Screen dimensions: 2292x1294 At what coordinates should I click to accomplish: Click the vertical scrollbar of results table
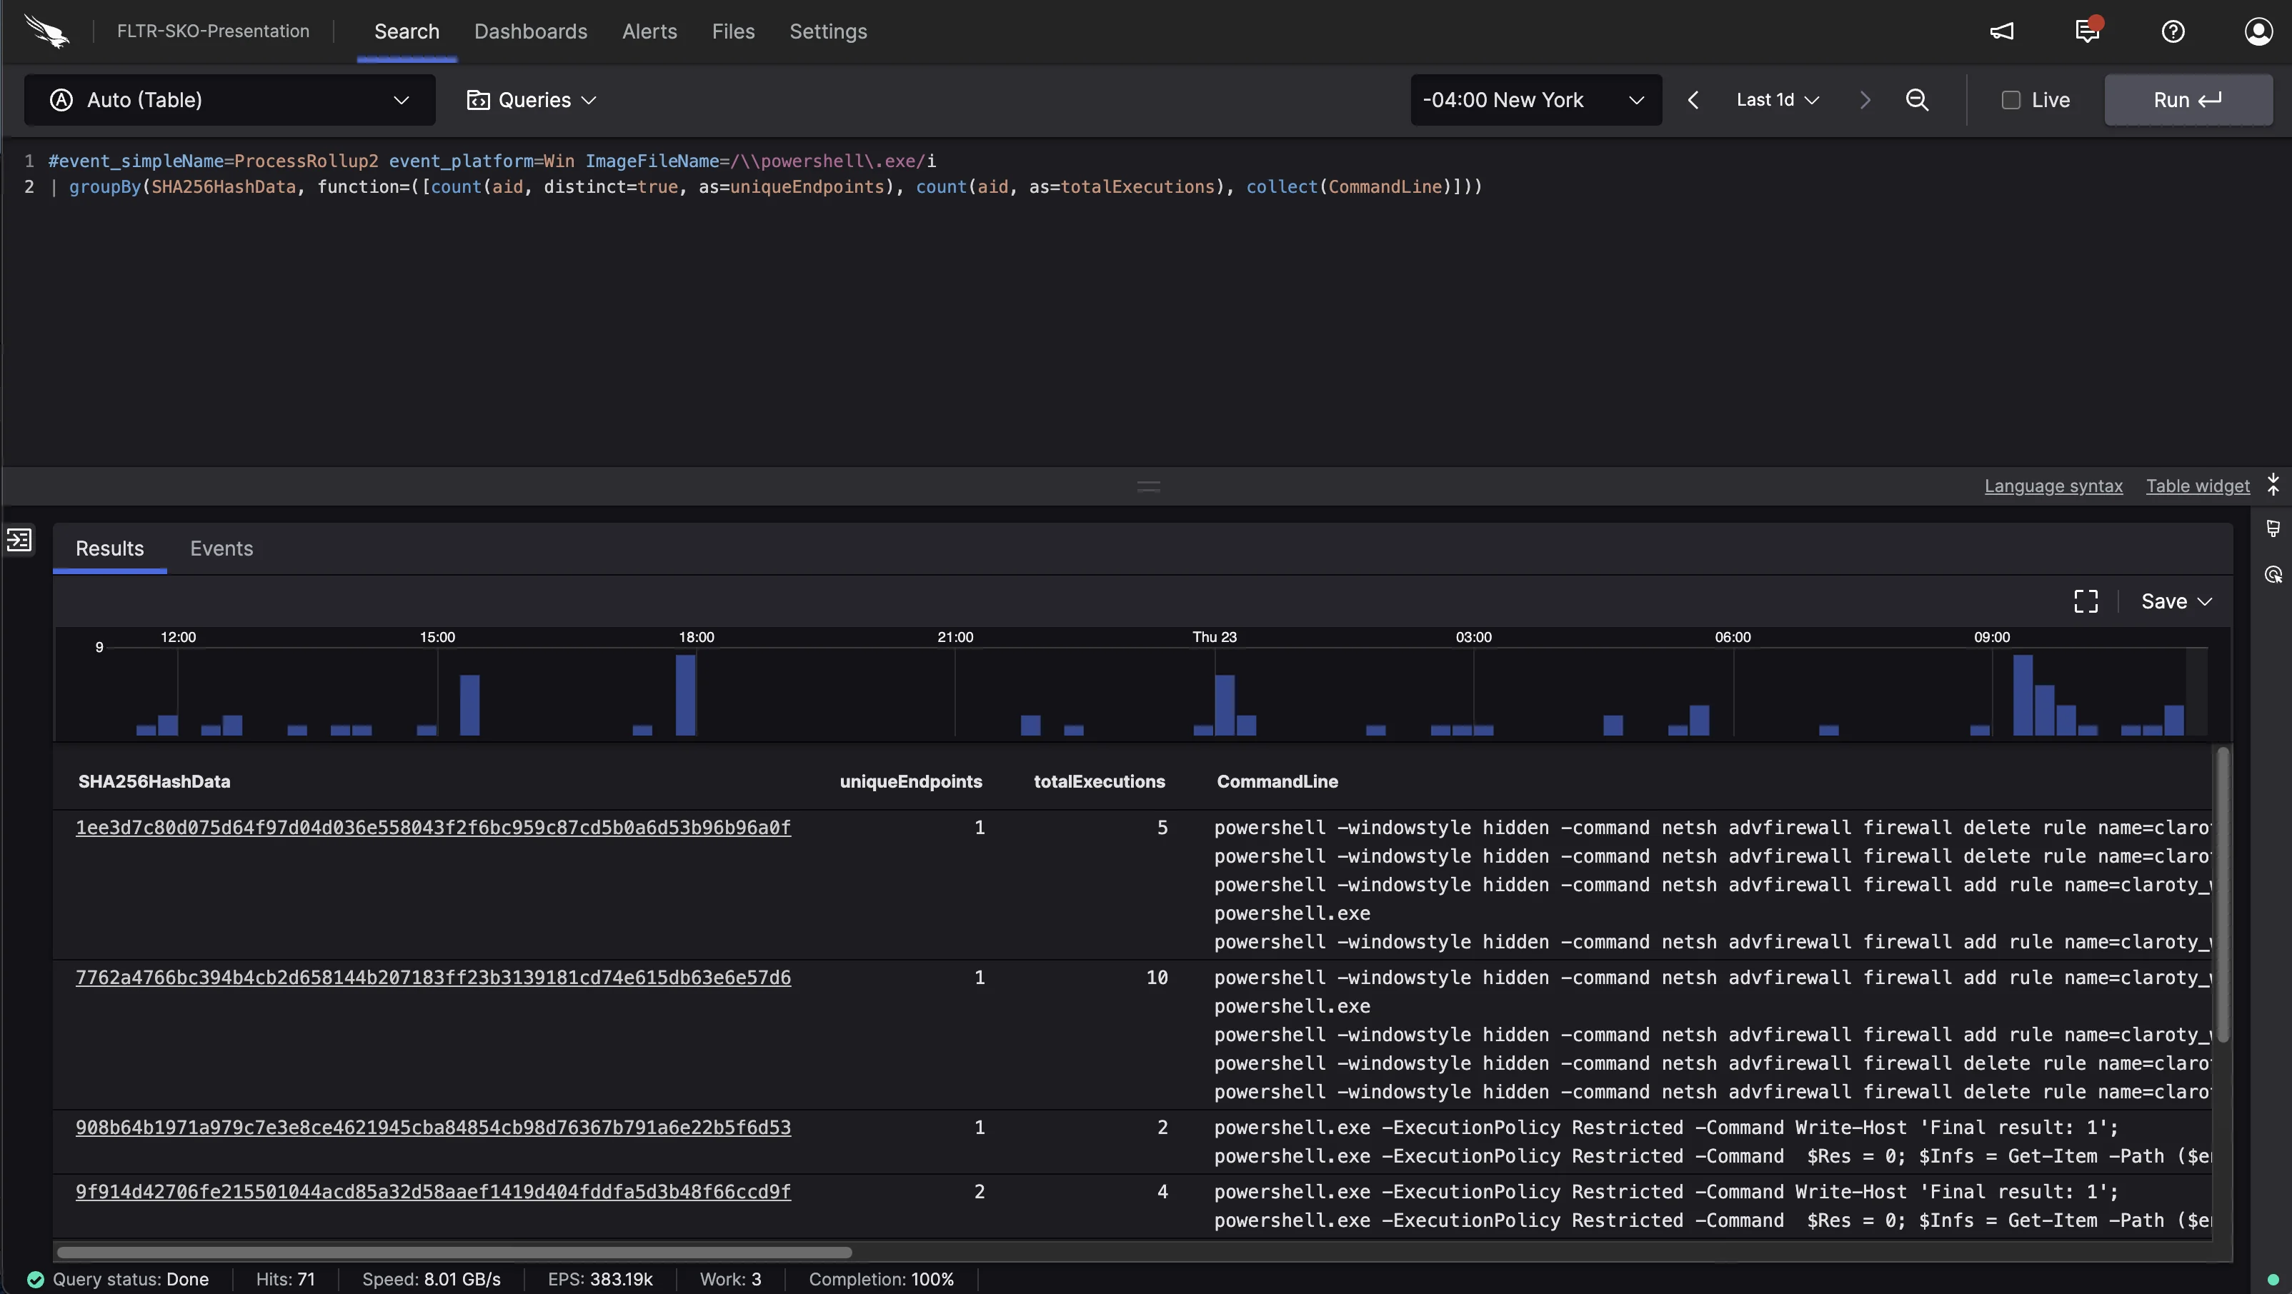[2222, 894]
